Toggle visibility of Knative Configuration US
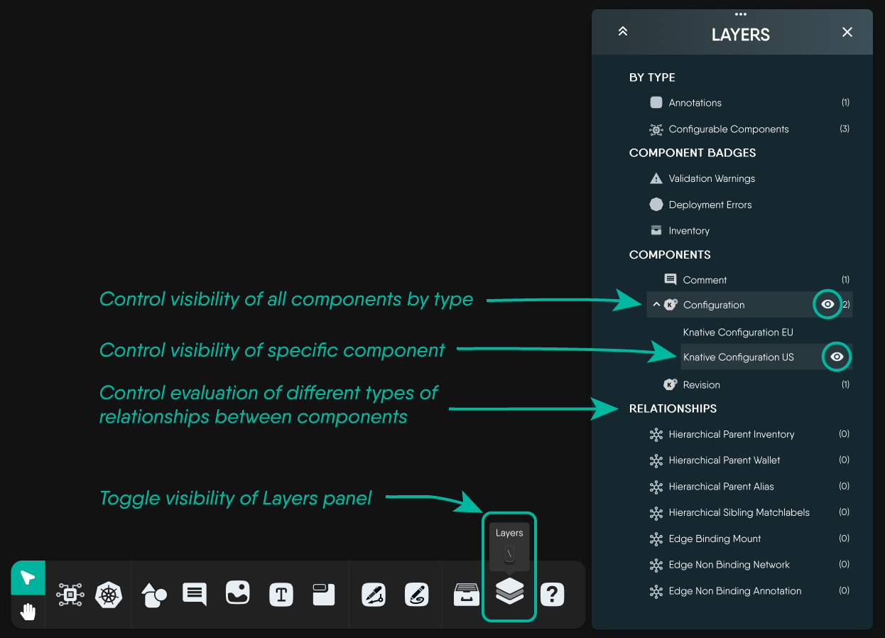The height and width of the screenshot is (638, 885). click(837, 357)
